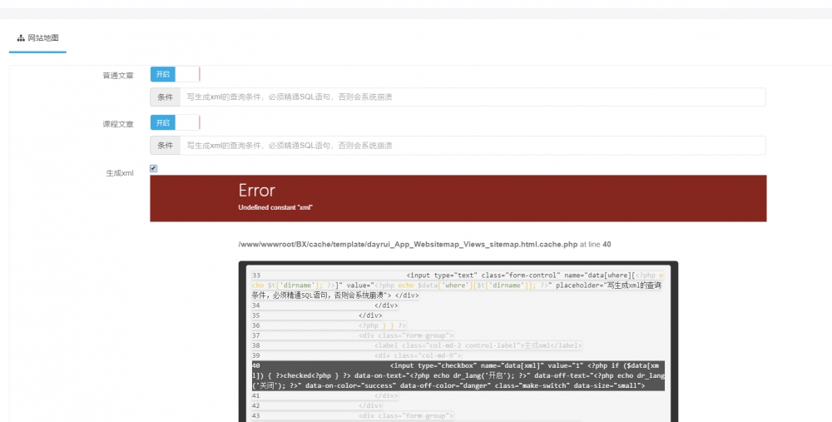The image size is (832, 422).
Task: Click the sitemap icon beside 网站地图
Action: 21,38
